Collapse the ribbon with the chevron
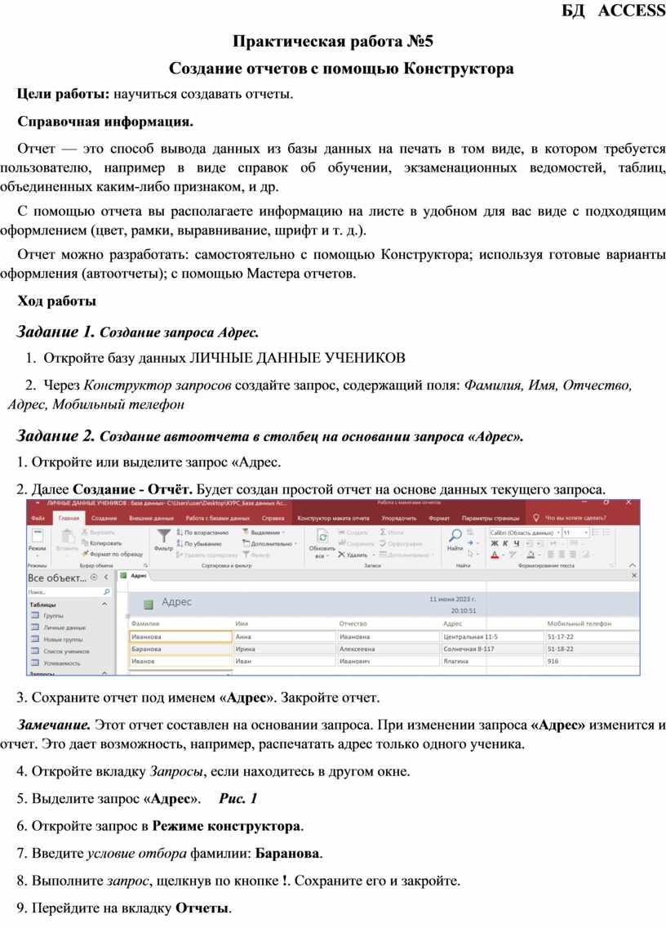 pos(632,565)
